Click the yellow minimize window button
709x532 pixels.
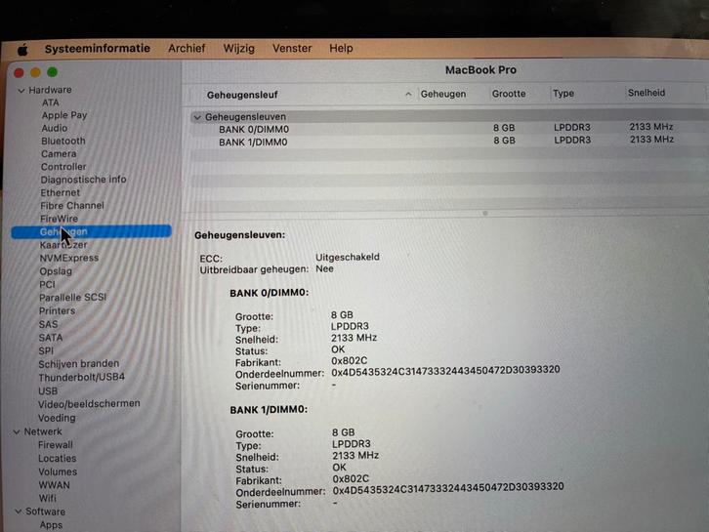coord(36,72)
